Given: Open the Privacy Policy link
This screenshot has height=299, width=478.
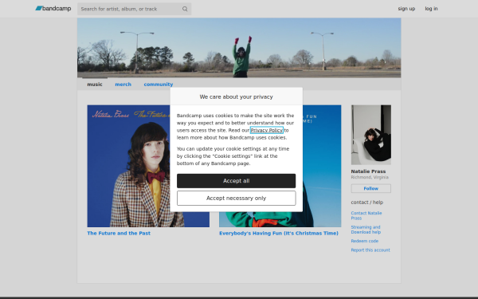Looking at the screenshot, I should (266, 130).
